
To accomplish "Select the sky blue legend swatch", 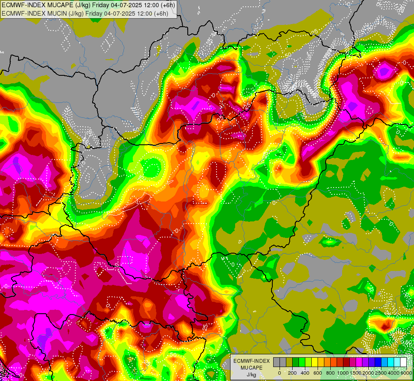I will coord(385,362).
